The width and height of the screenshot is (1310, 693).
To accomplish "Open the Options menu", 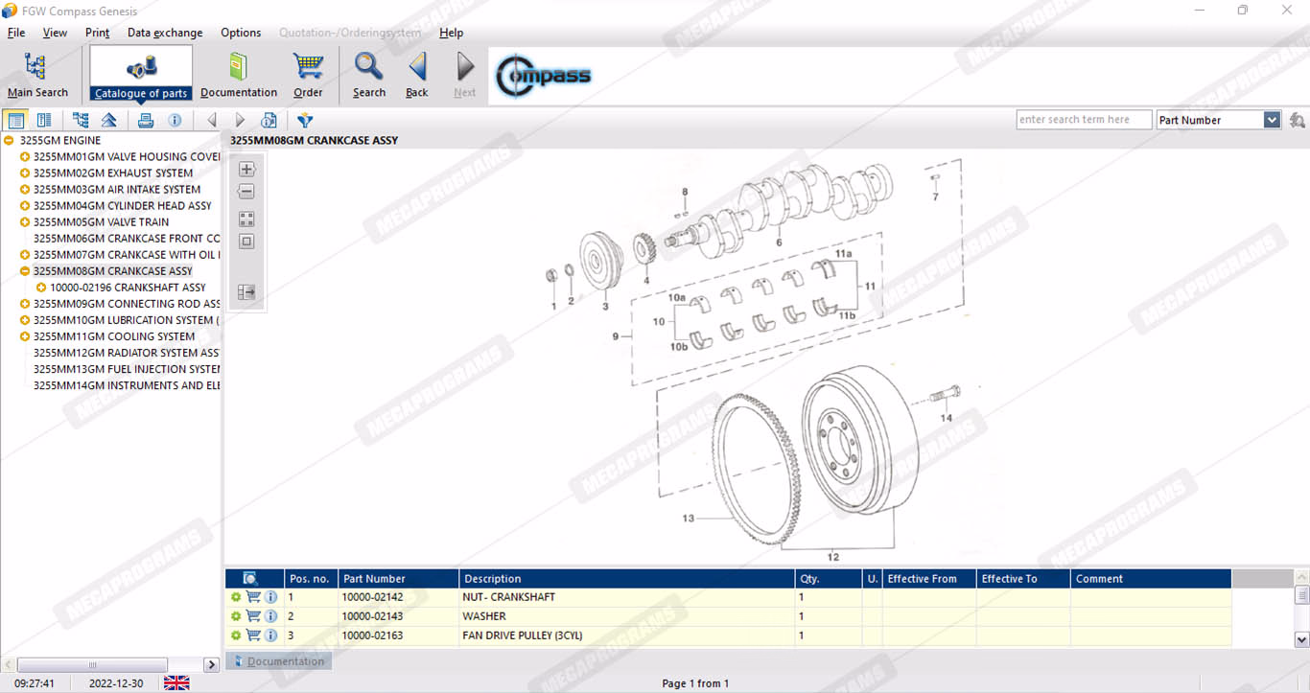I will (x=241, y=33).
